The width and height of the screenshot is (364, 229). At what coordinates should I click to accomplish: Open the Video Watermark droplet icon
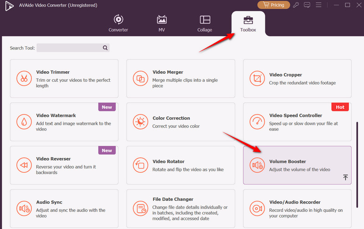pyautogui.click(x=24, y=121)
